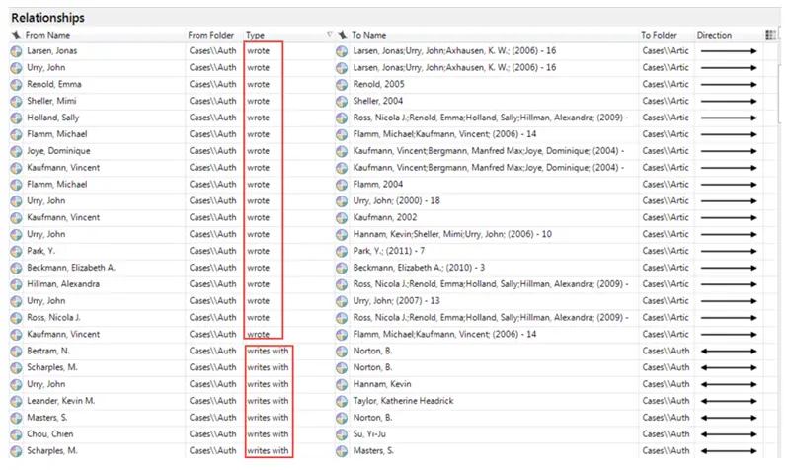The image size is (790, 470).
Task: Select the Sheller, Mimi author name
Action: pos(52,101)
